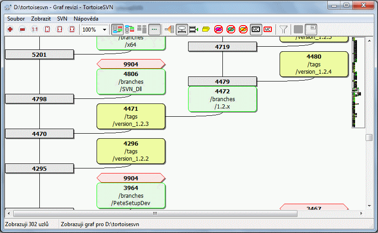The image size is (378, 233).
Task: Click the gray tree stripes icon
Action: 298,29
